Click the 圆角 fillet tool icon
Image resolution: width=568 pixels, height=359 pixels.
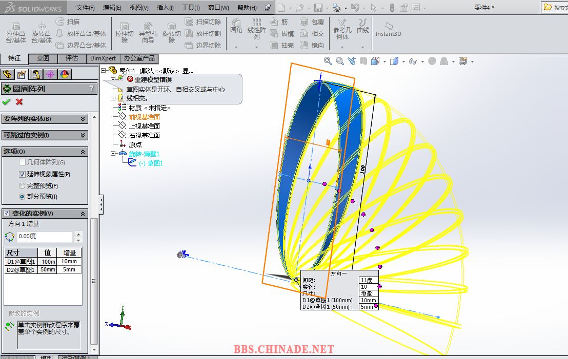pyautogui.click(x=236, y=26)
